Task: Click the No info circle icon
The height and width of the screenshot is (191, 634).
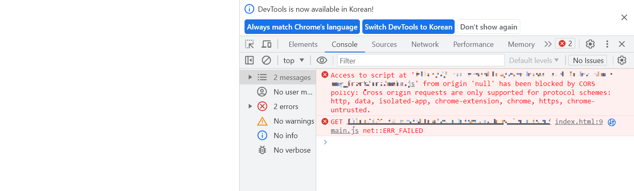Action: pyautogui.click(x=262, y=135)
